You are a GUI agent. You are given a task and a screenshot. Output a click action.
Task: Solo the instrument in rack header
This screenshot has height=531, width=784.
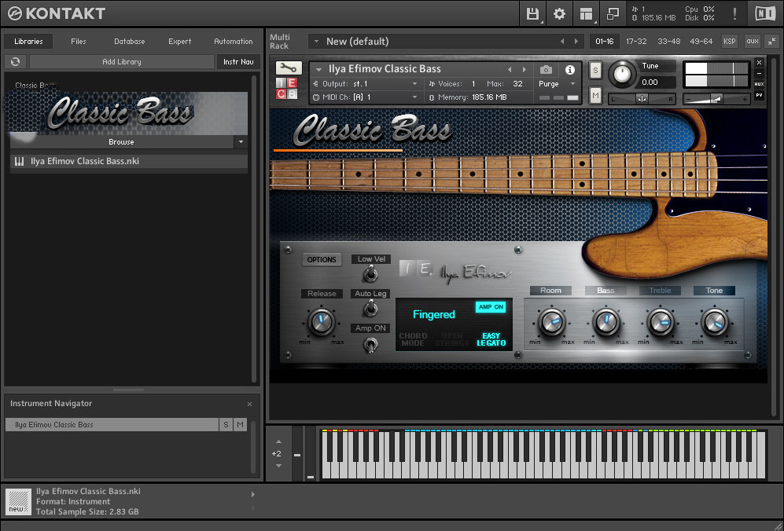click(595, 71)
